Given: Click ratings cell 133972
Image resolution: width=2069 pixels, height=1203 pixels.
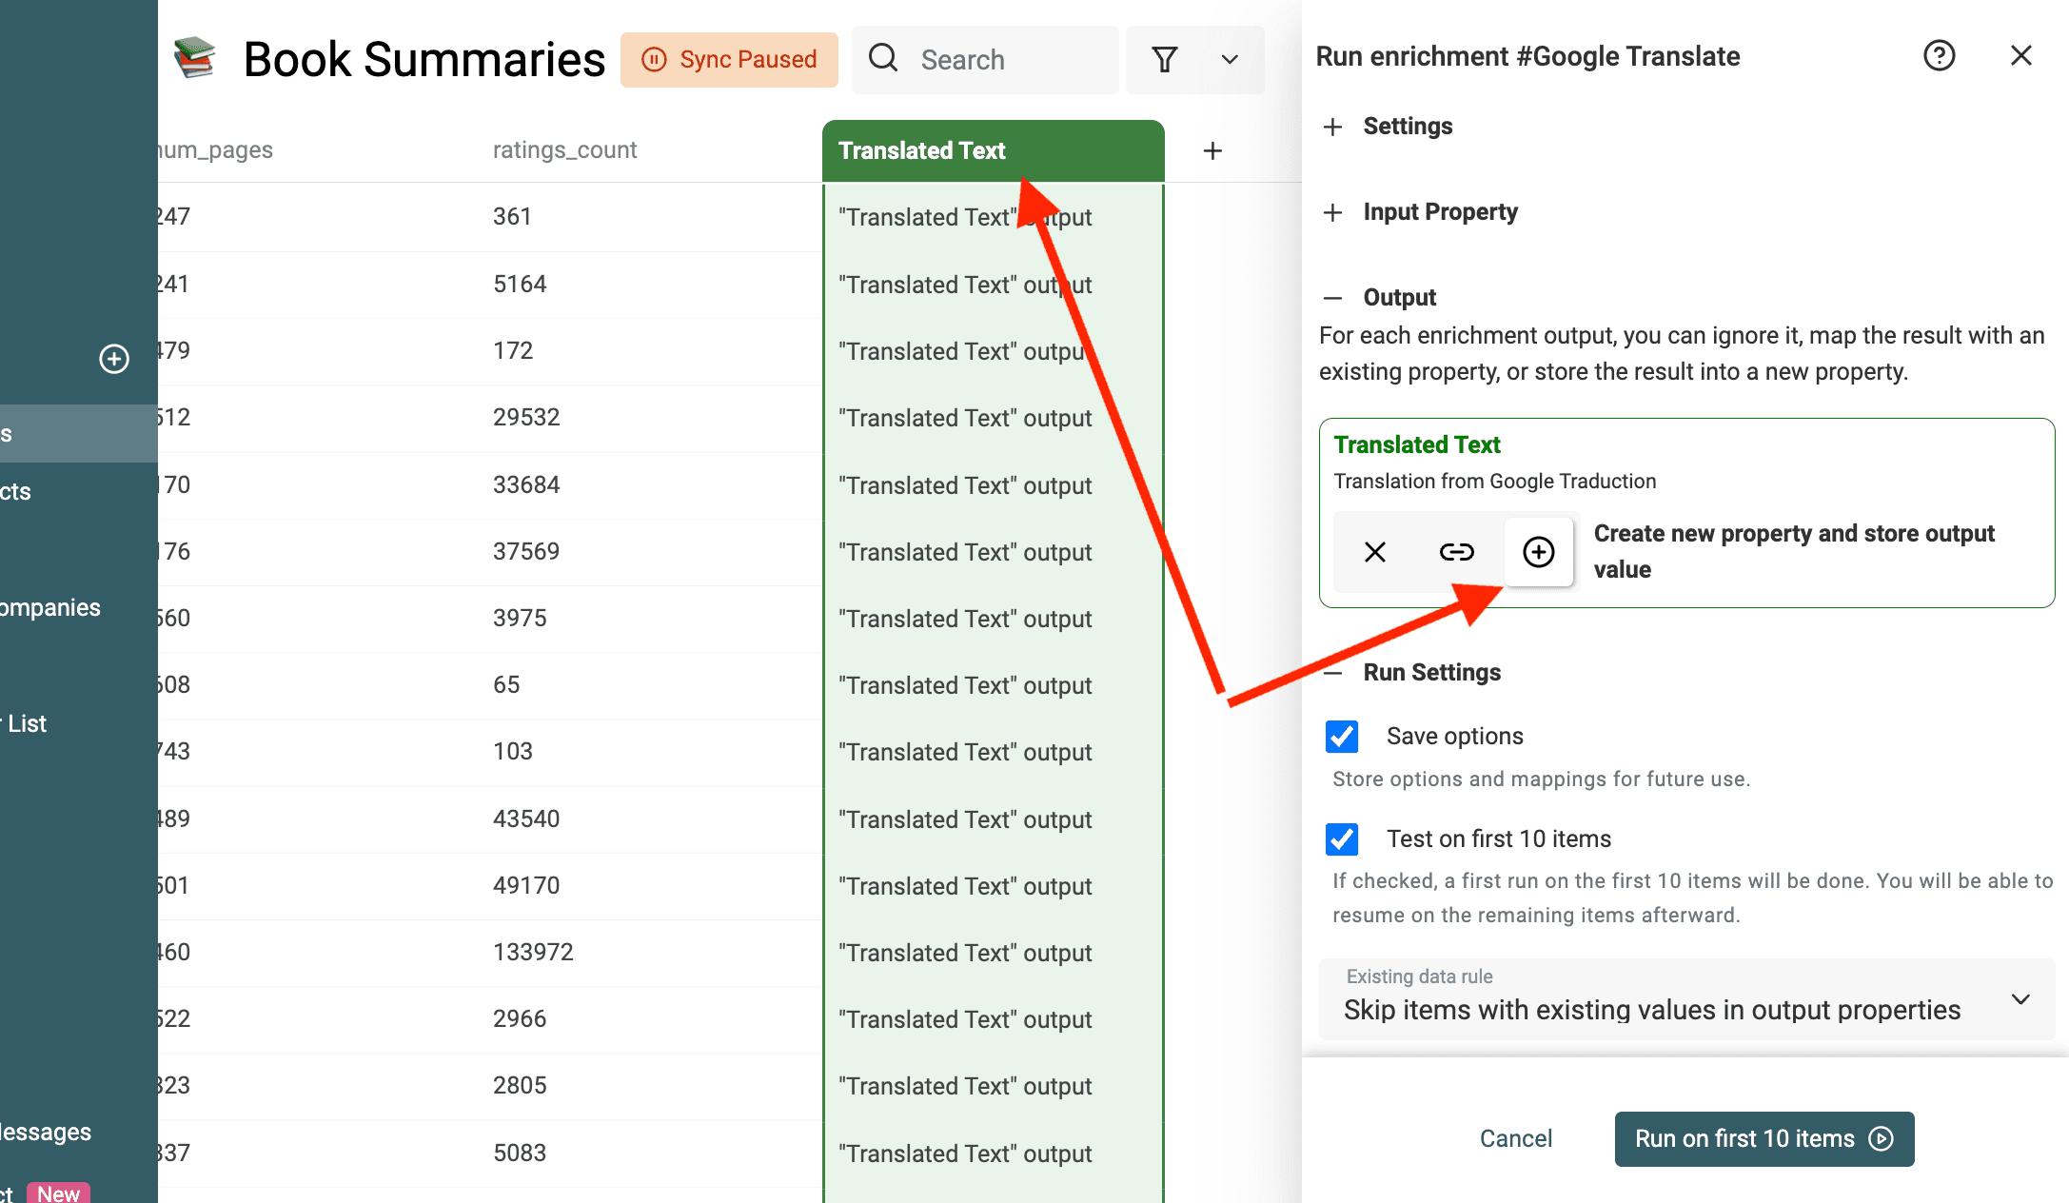Looking at the screenshot, I should (x=533, y=953).
